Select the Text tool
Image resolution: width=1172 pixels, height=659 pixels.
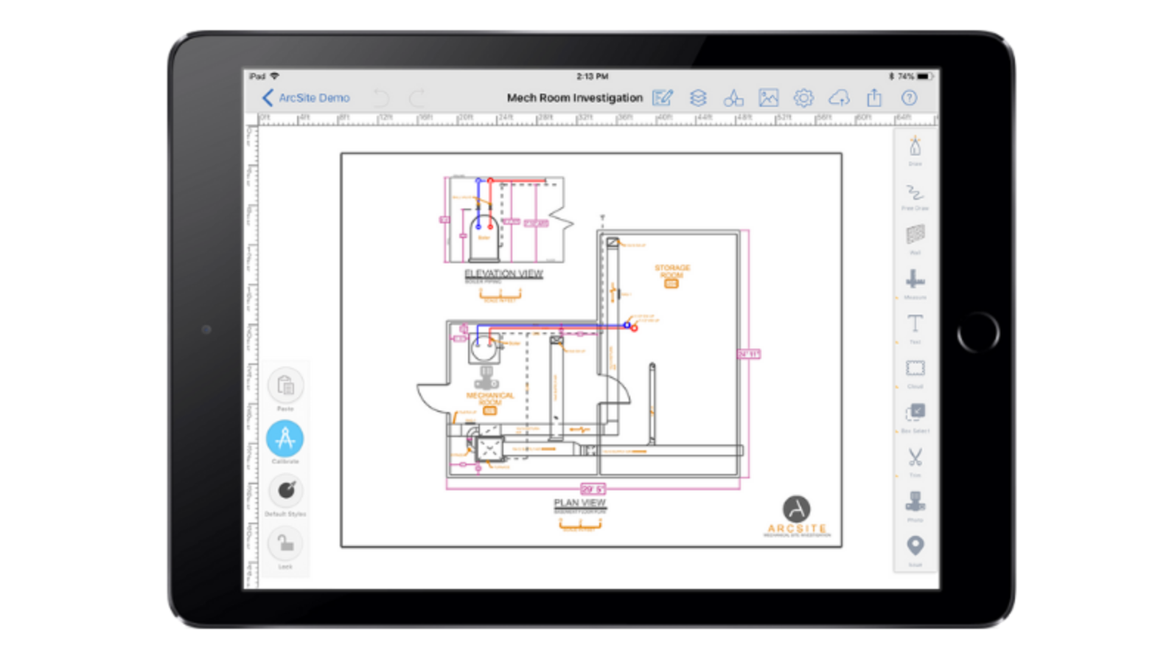[915, 324]
